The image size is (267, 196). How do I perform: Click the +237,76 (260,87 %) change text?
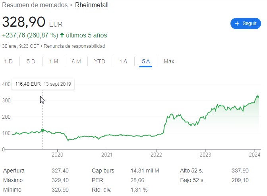pyautogui.click(x=30, y=35)
